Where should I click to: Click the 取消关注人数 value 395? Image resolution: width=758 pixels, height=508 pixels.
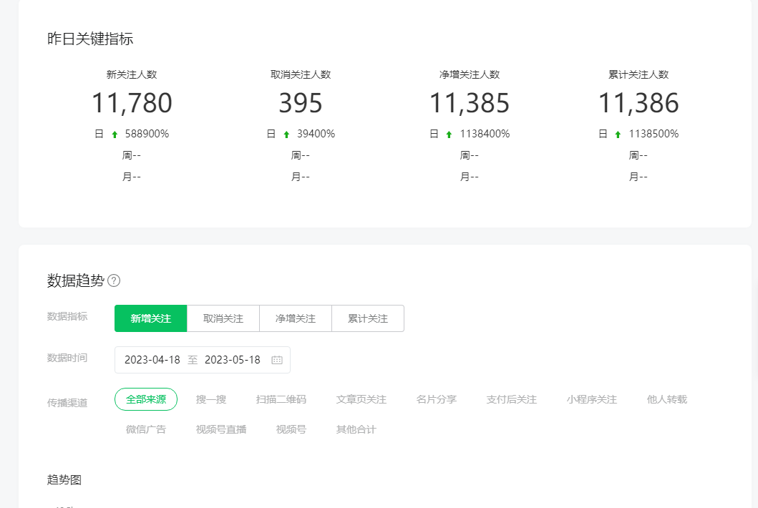coord(301,103)
